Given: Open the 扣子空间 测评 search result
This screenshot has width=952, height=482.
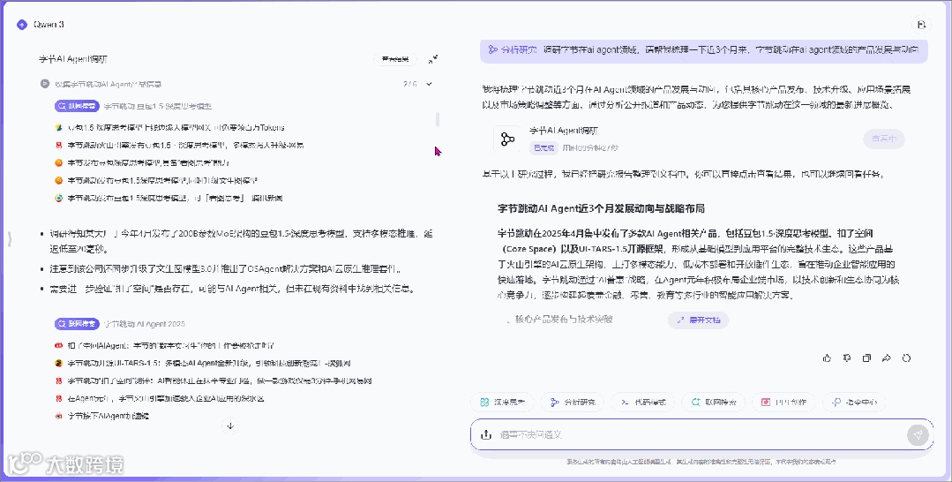Looking at the screenshot, I should point(219,381).
